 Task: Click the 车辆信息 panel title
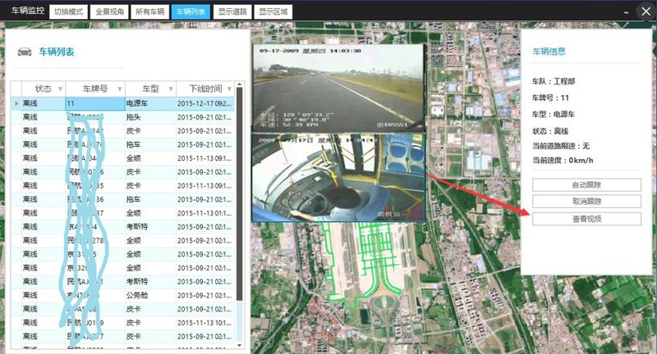coord(549,52)
